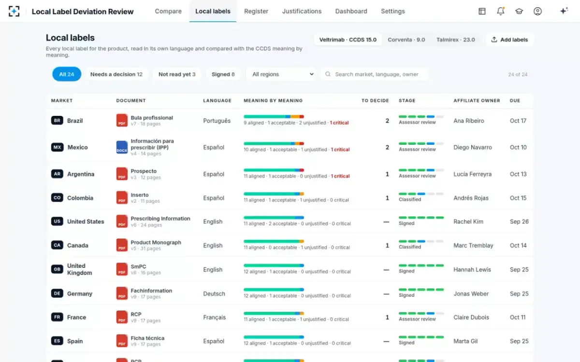
Task: Open notifications bell
Action: (x=501, y=11)
